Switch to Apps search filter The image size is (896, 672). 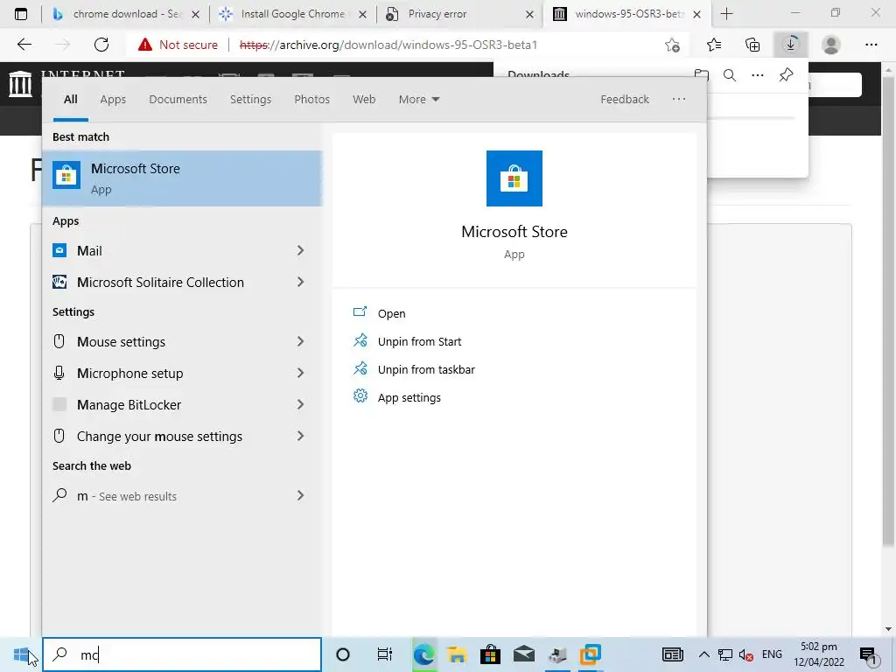[113, 100]
